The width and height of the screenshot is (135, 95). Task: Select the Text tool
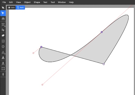tap(3, 58)
